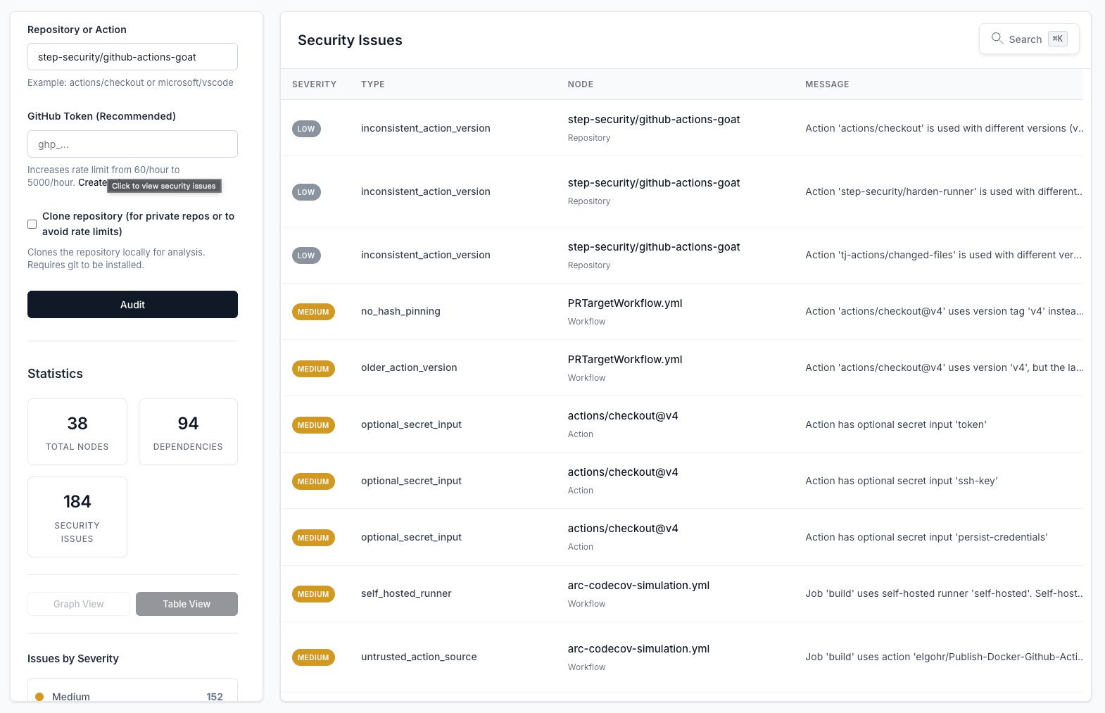
Task: Click the Statistics heading
Action: 55,374
